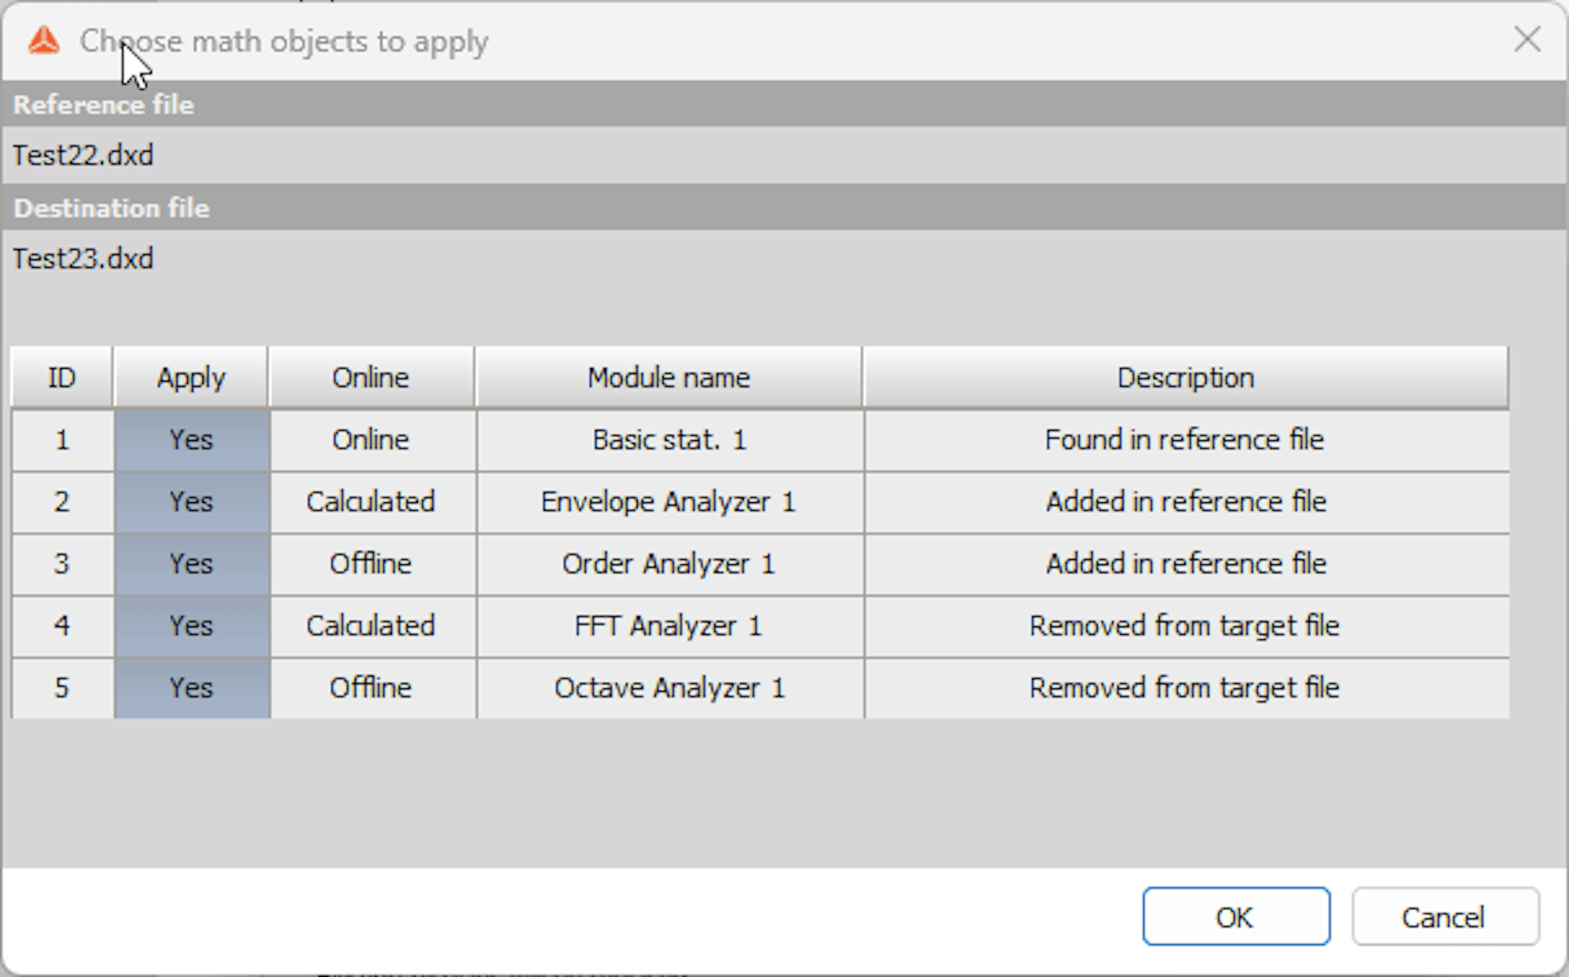The image size is (1569, 977).
Task: Toggle Apply Yes for Octave Analyzer 1
Action: (192, 689)
